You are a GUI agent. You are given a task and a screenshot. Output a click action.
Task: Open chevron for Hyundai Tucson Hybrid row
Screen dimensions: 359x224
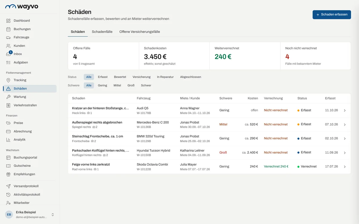coord(345,153)
